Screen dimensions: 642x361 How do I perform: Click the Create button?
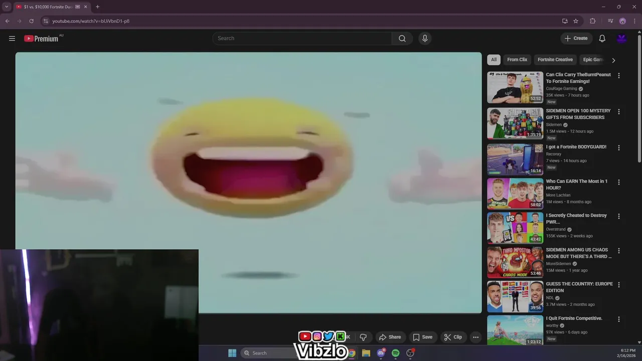pyautogui.click(x=576, y=39)
